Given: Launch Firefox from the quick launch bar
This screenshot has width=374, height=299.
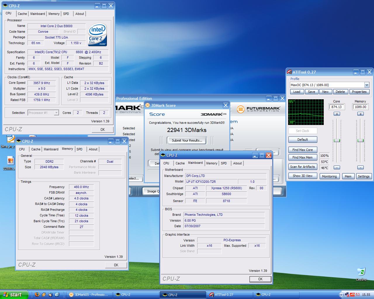Looking at the screenshot, I should click(x=37, y=295).
